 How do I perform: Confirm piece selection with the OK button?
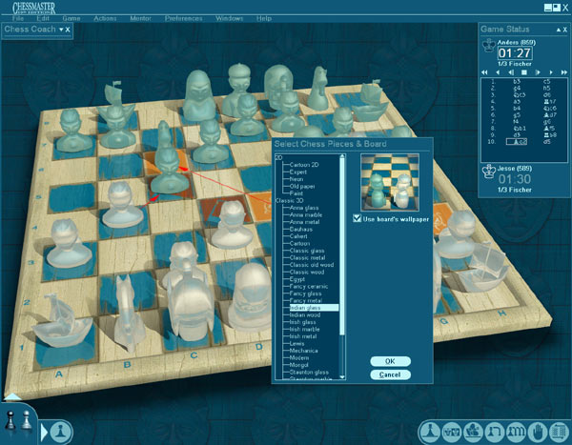[x=390, y=361]
